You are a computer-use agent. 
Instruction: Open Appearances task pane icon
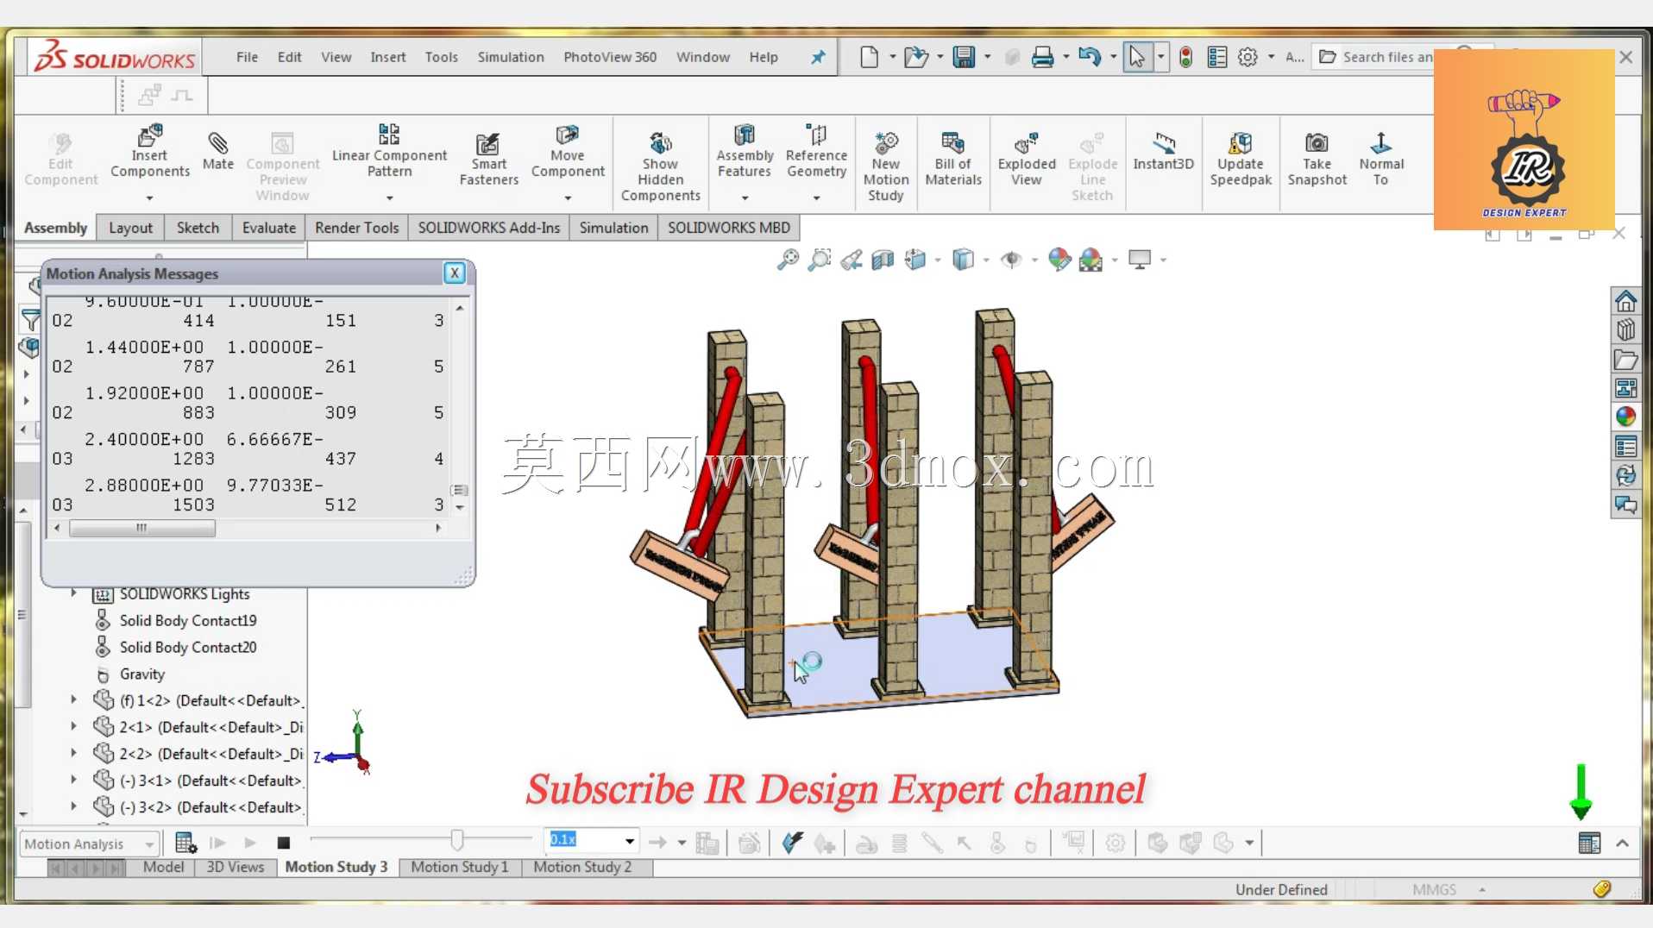tap(1625, 417)
